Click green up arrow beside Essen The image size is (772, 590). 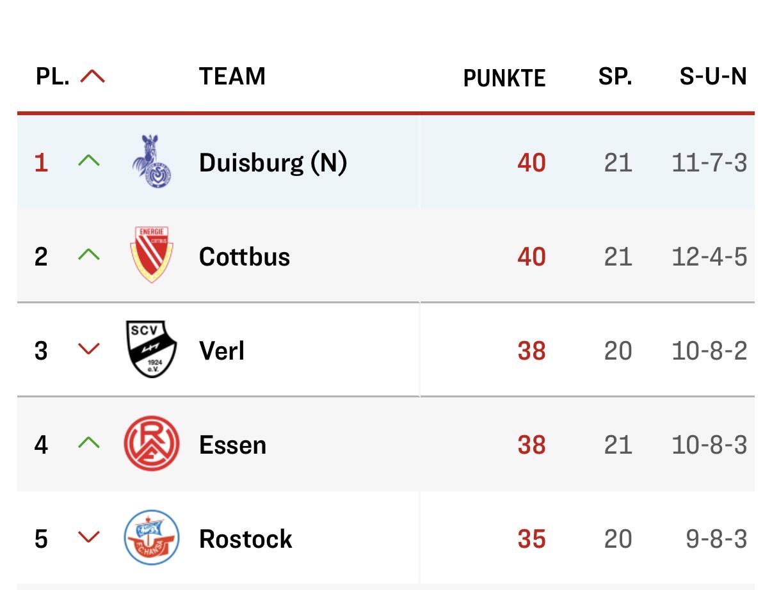[x=89, y=443]
